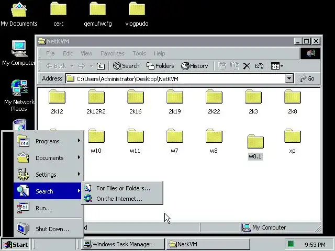
Task: Open the History pane
Action: (x=194, y=66)
